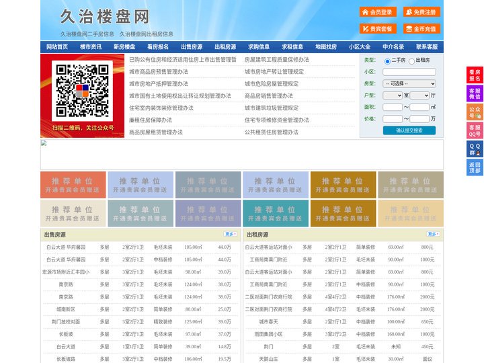
Task: Open the 中介名录 menu item
Action: (393, 47)
